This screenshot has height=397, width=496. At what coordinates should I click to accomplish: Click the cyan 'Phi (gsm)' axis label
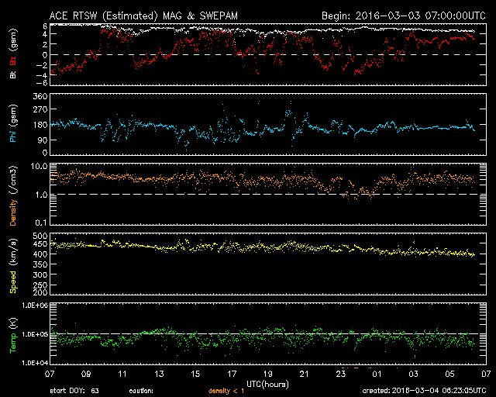13,123
